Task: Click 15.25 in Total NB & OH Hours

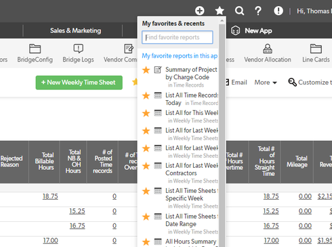Action: (77, 211)
